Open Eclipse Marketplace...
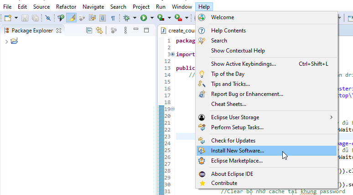The image size is (353, 195). point(266,161)
